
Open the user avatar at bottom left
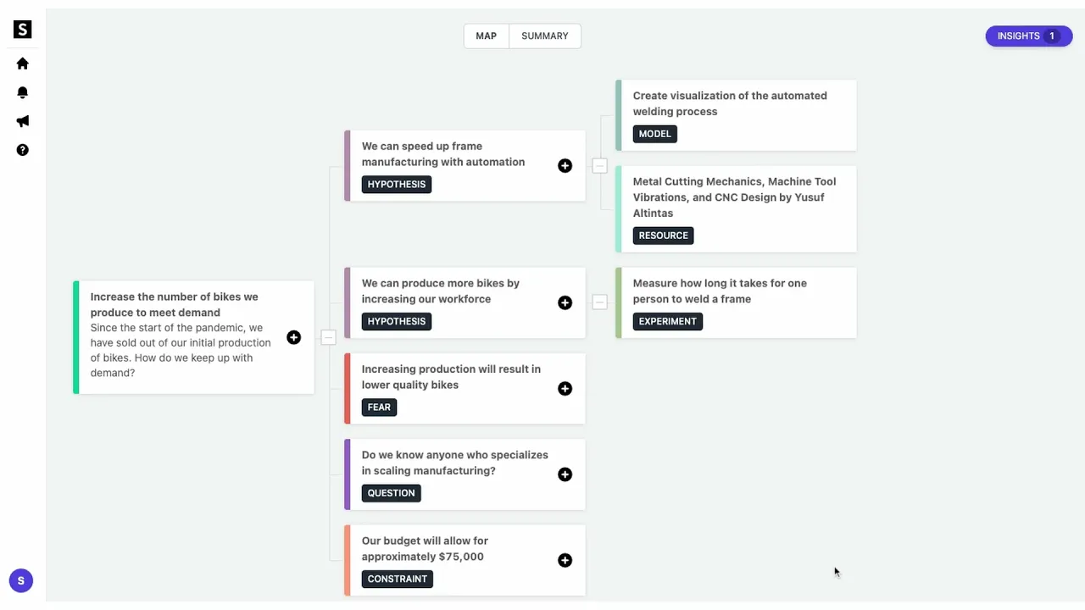pos(21,580)
